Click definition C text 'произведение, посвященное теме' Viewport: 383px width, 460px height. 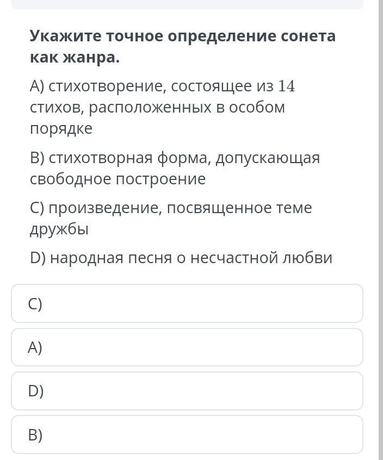[x=180, y=209]
